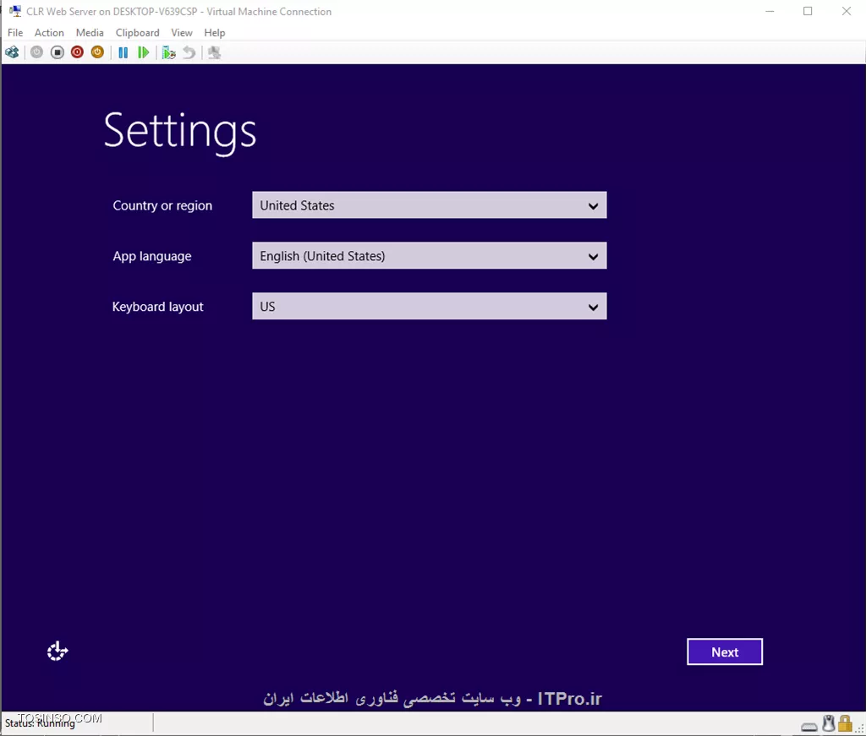
Task: Click the keyboard status bar icon
Action: point(809,725)
